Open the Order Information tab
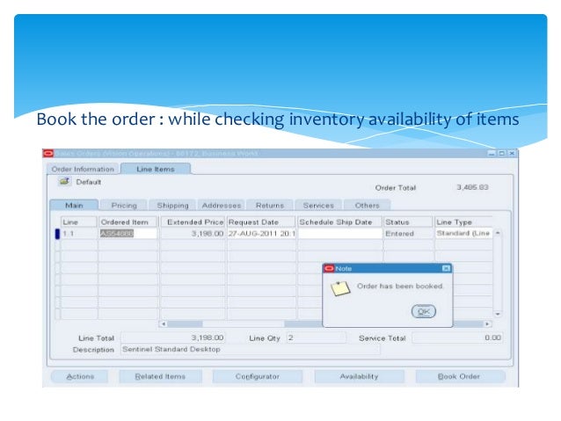The image size is (561, 421). coord(83,169)
